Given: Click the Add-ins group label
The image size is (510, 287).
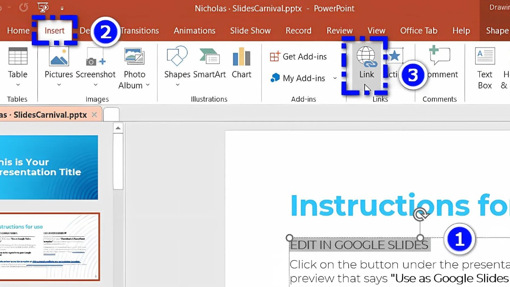Looking at the screenshot, I should pyautogui.click(x=303, y=99).
